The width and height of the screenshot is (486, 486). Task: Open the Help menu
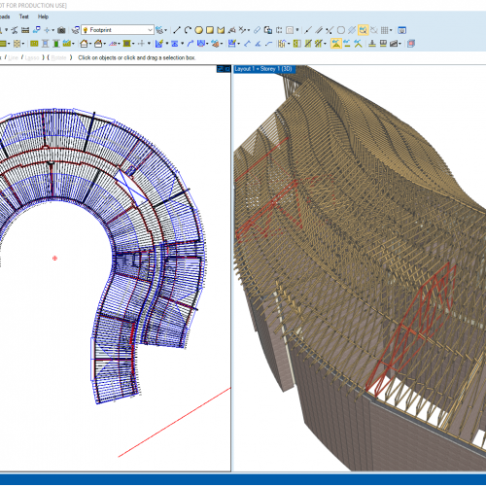coord(43,17)
